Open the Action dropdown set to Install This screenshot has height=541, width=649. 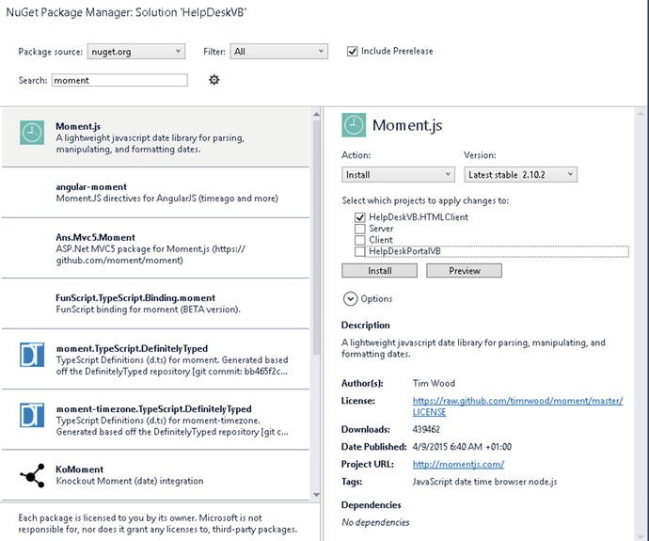398,175
